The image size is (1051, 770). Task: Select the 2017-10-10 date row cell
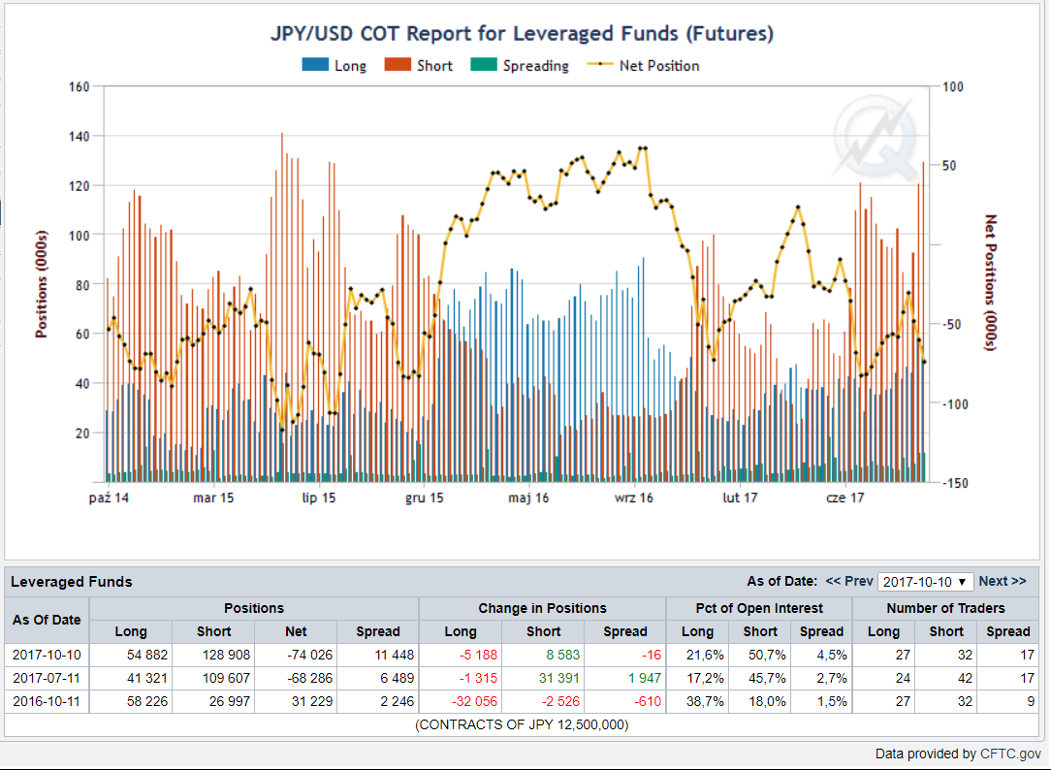(x=47, y=655)
